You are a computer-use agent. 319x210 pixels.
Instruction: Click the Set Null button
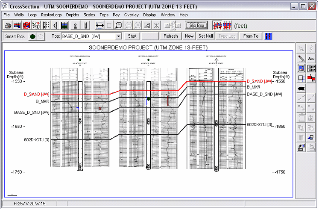click(x=205, y=36)
